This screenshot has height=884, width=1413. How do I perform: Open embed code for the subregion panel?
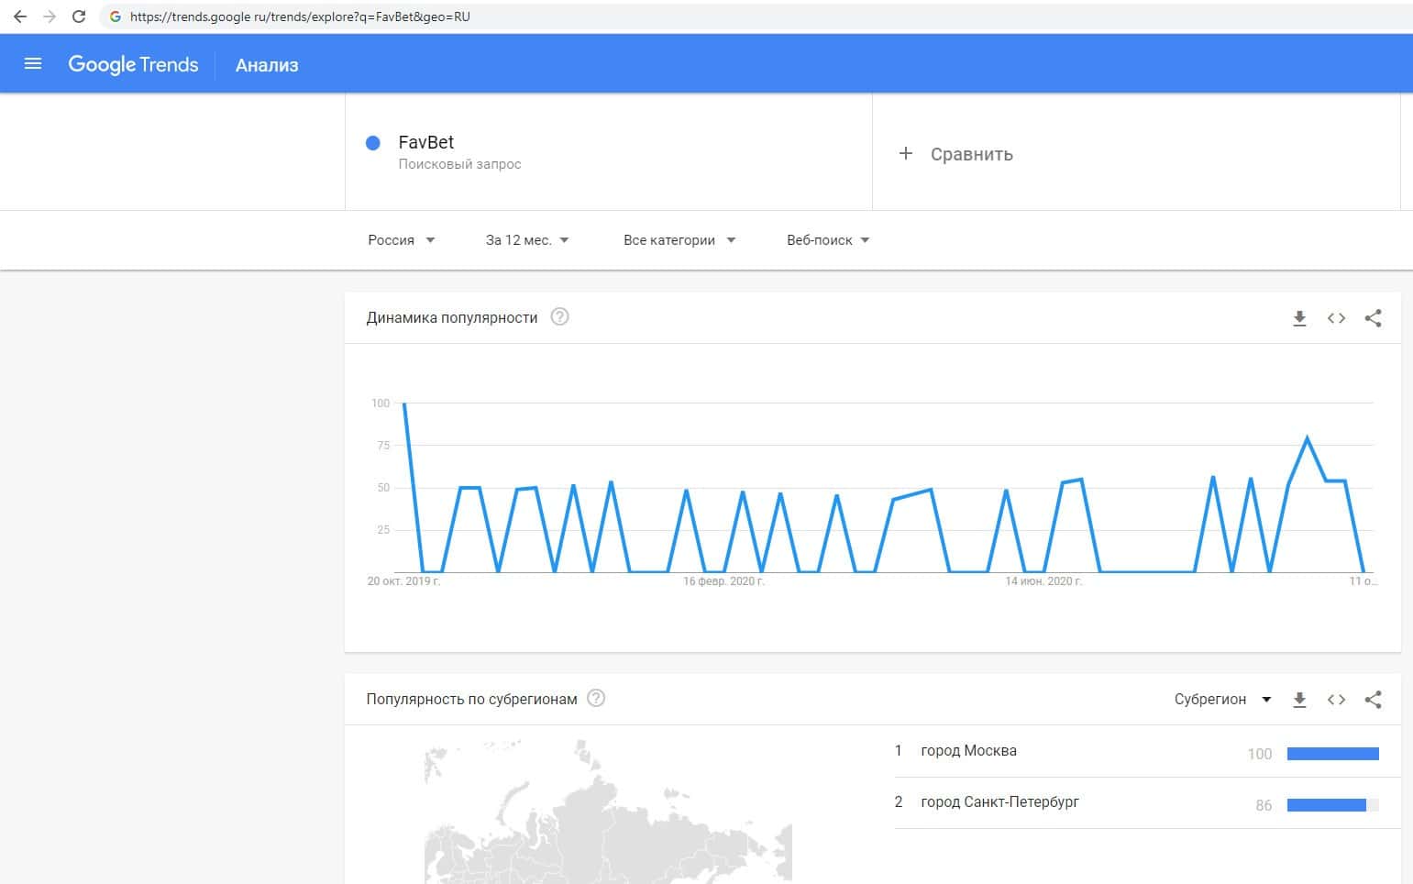click(x=1336, y=700)
